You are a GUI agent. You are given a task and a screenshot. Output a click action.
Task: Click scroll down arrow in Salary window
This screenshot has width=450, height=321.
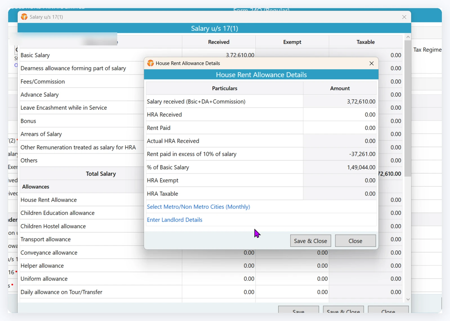point(408,300)
